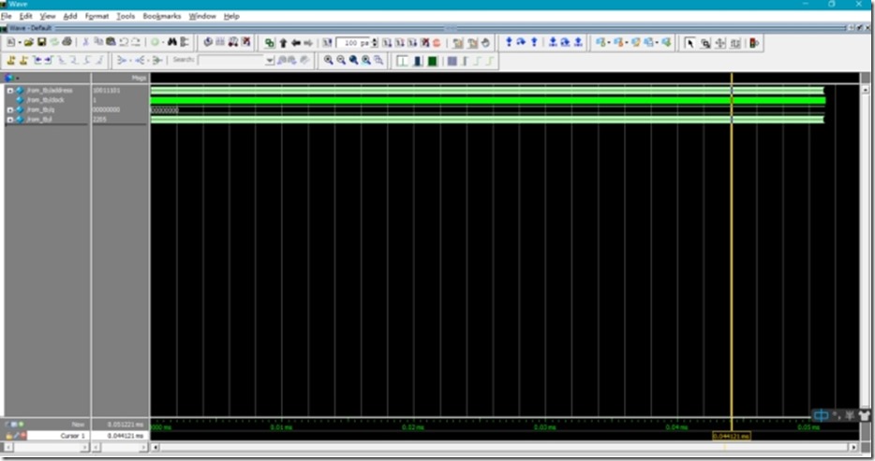The width and height of the screenshot is (875, 461).
Task: Click the break simulation icon with red X
Action: pyautogui.click(x=425, y=43)
